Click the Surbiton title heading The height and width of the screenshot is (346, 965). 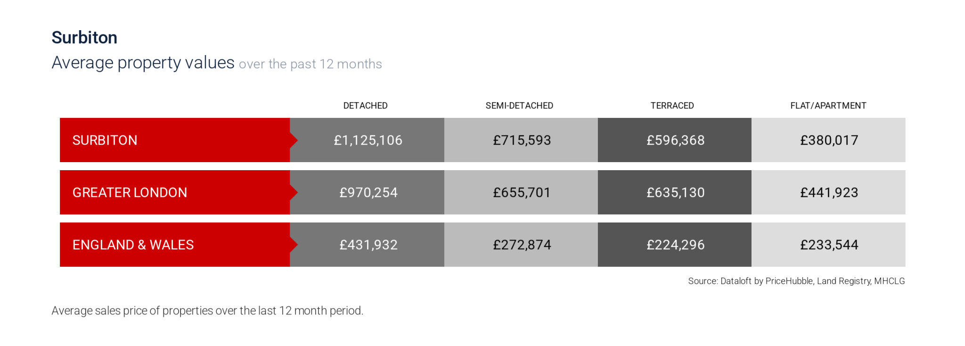[84, 38]
